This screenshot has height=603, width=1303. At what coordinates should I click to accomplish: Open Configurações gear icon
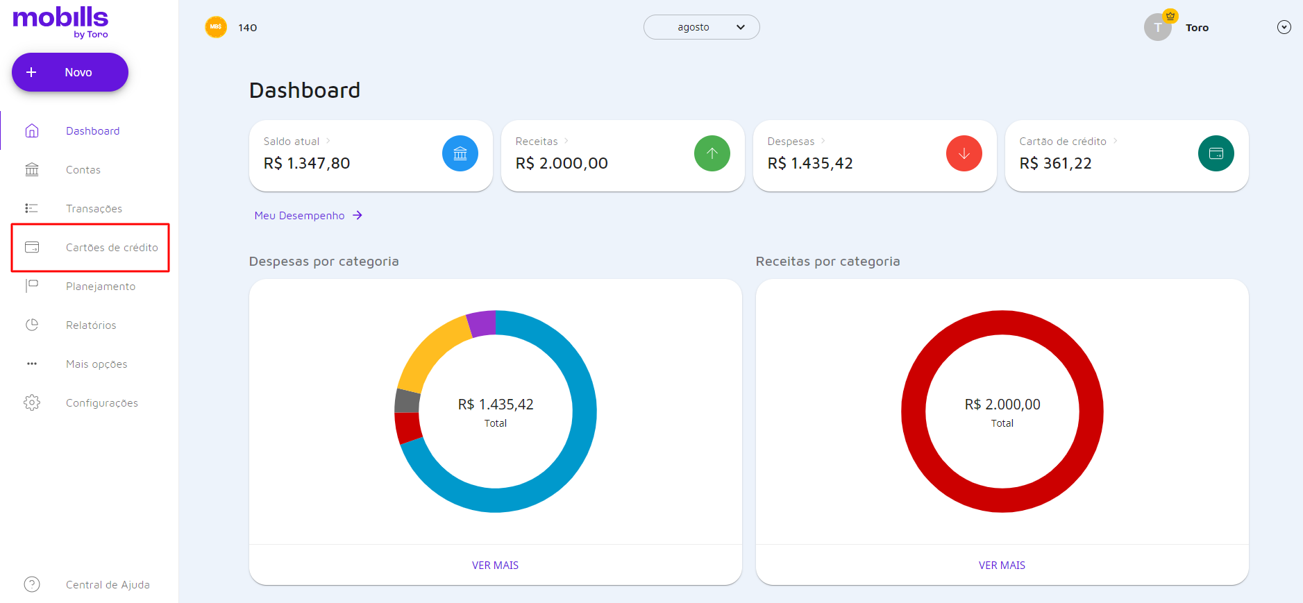[32, 402]
